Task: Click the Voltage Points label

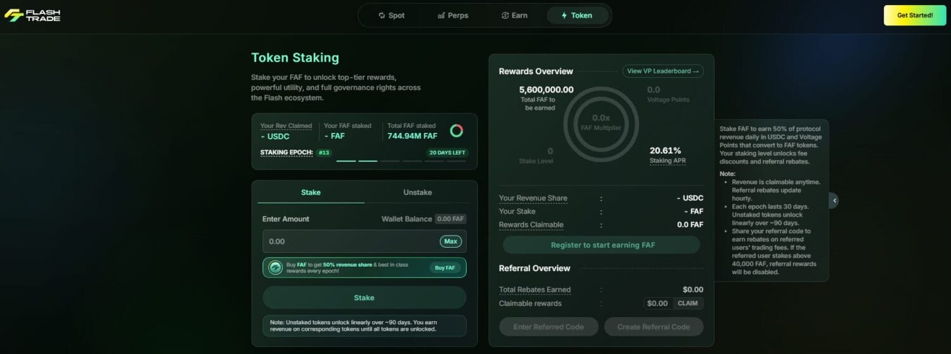Action: tap(668, 100)
